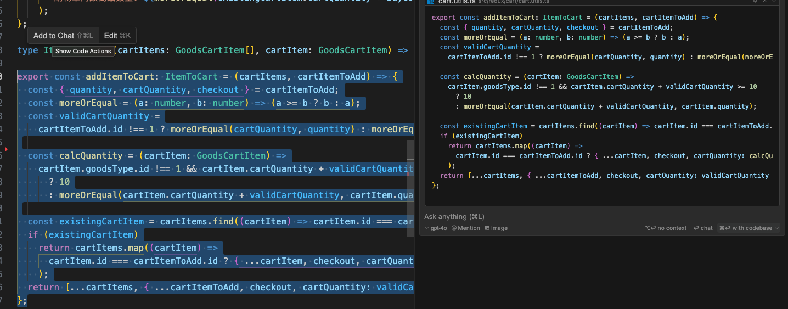Focus the Ask anything input field

click(601, 216)
